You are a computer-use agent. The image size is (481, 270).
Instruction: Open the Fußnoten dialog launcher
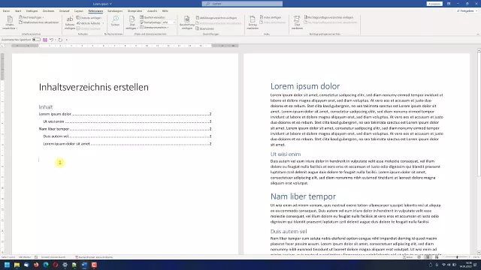pos(105,34)
